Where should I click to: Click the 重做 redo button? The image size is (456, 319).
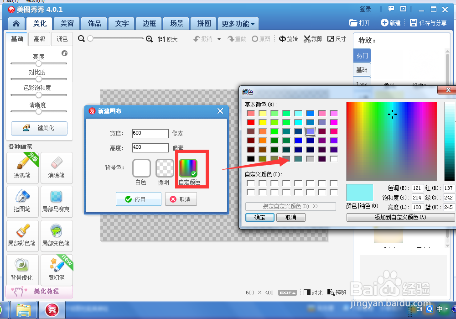(x=237, y=39)
